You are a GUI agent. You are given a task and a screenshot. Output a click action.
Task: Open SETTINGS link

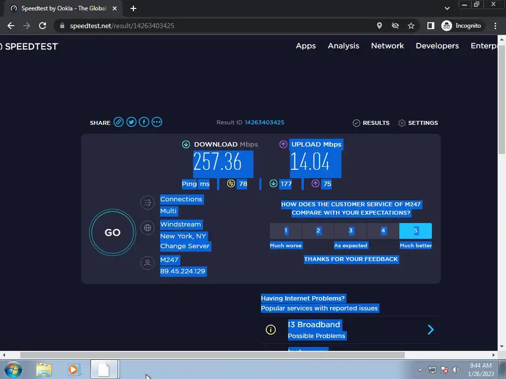[418, 123]
